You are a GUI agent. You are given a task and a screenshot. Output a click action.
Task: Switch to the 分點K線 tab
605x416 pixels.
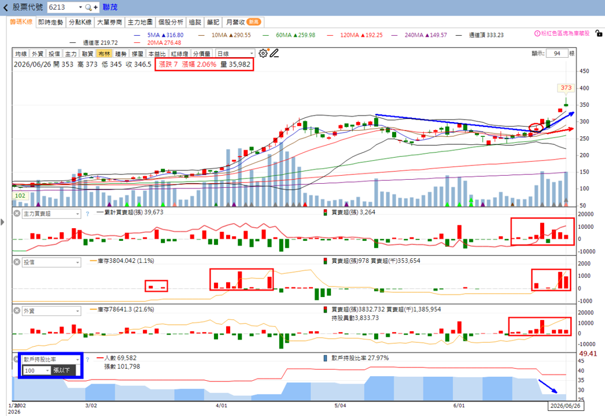pyautogui.click(x=80, y=23)
